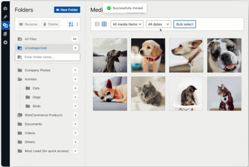Select the sleeping corgi photo
Viewport: 249px width, 167px height.
(x=110, y=93)
